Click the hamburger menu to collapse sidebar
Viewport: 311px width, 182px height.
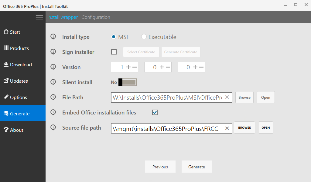39,17
